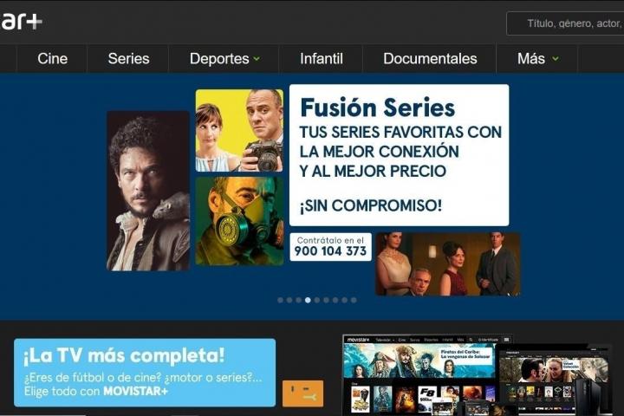
Task: Click the La TV más completa banner
Action: tap(145, 373)
